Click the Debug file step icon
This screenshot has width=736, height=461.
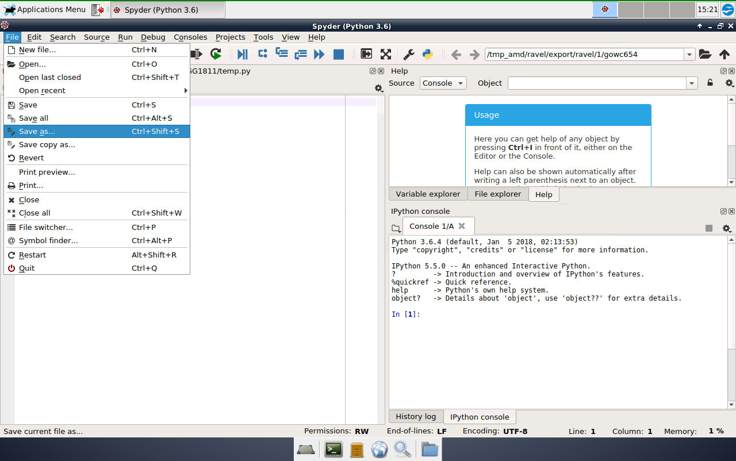[243, 54]
